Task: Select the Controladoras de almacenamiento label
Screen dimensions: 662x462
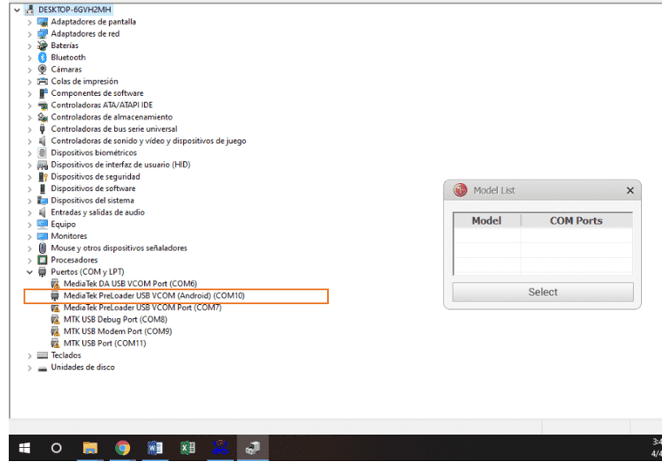Action: (112, 117)
